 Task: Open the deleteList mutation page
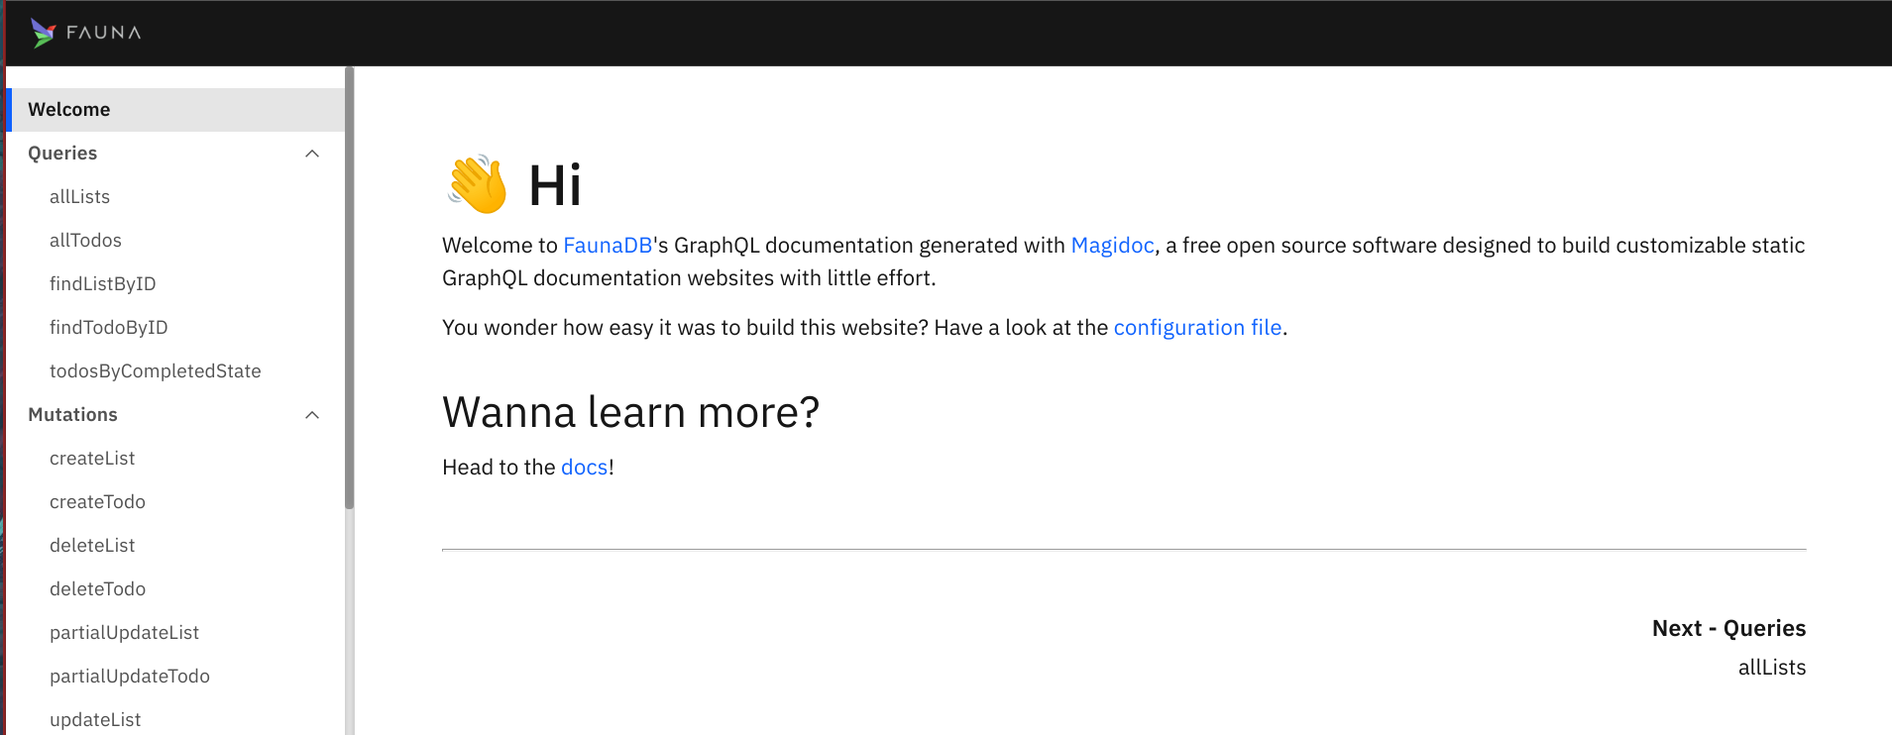coord(92,546)
